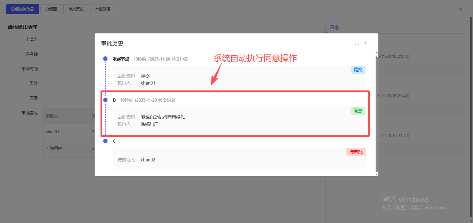This screenshot has height=223, width=473.
Task: Click the red 待审批 status tag
Action: [356, 152]
